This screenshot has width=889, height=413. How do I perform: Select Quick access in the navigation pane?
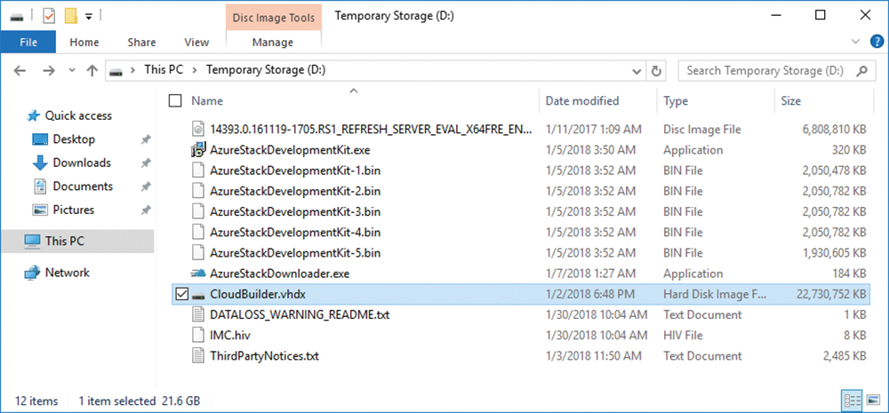pos(78,115)
